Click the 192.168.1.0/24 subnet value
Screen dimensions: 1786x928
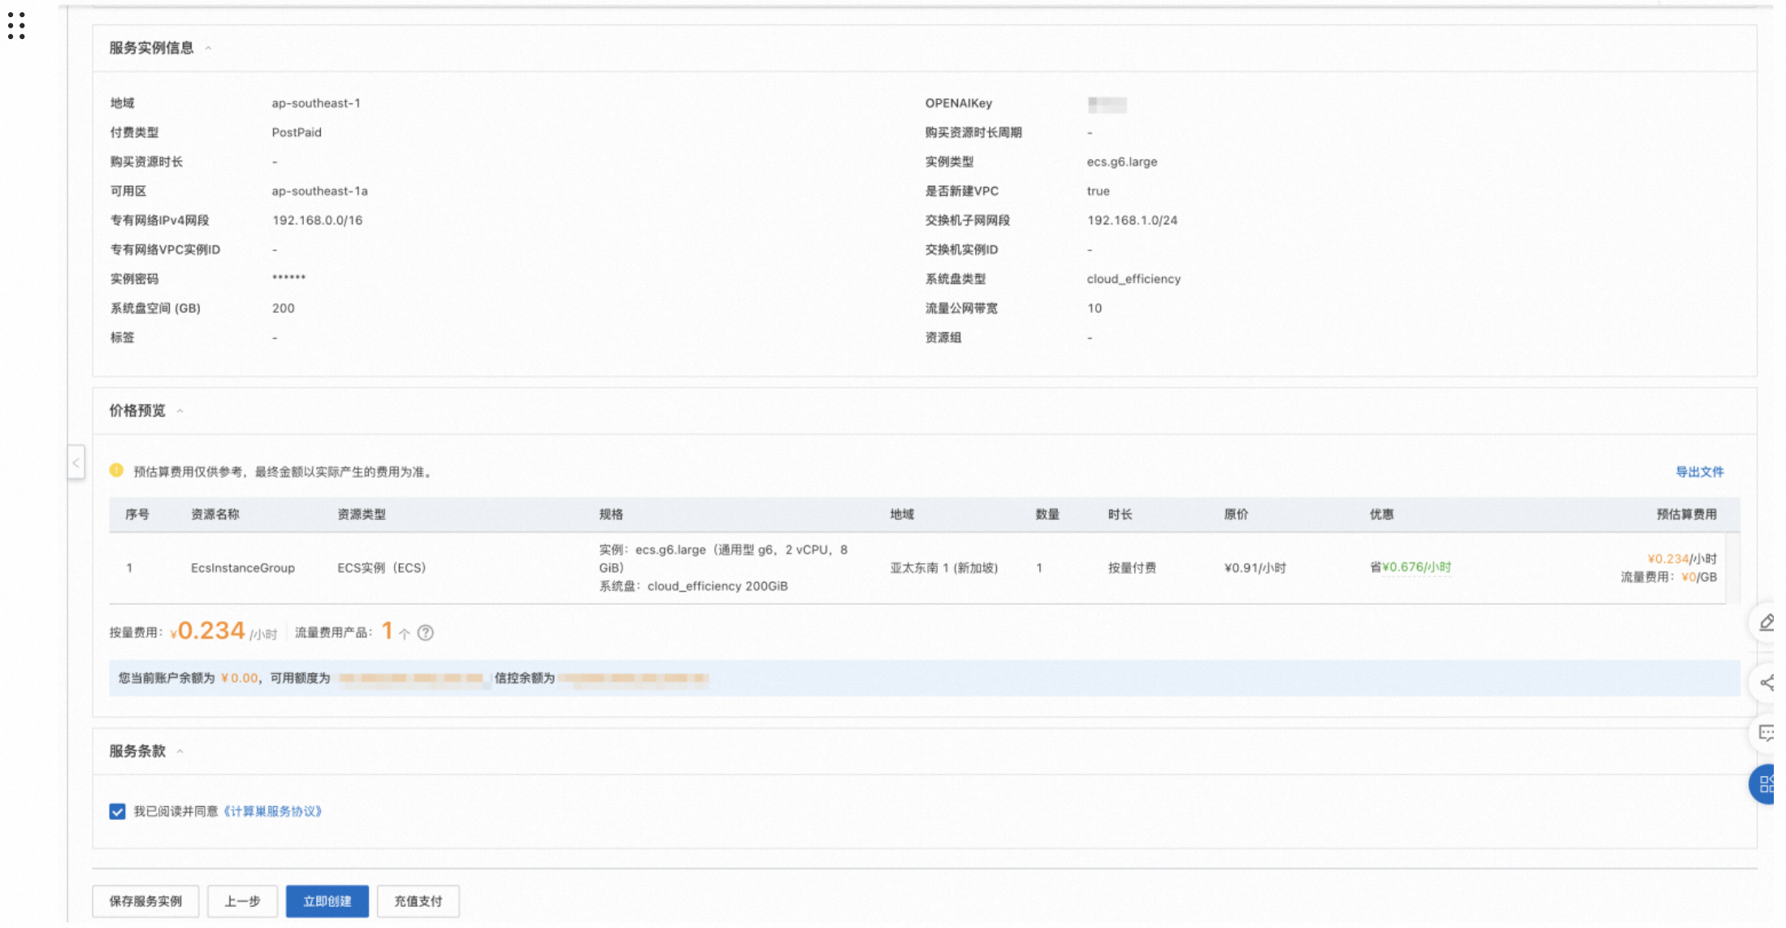click(x=1132, y=220)
